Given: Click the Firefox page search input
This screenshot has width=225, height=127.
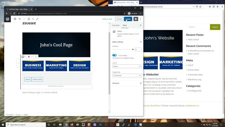Looking at the screenshot, I should tap(198, 27).
